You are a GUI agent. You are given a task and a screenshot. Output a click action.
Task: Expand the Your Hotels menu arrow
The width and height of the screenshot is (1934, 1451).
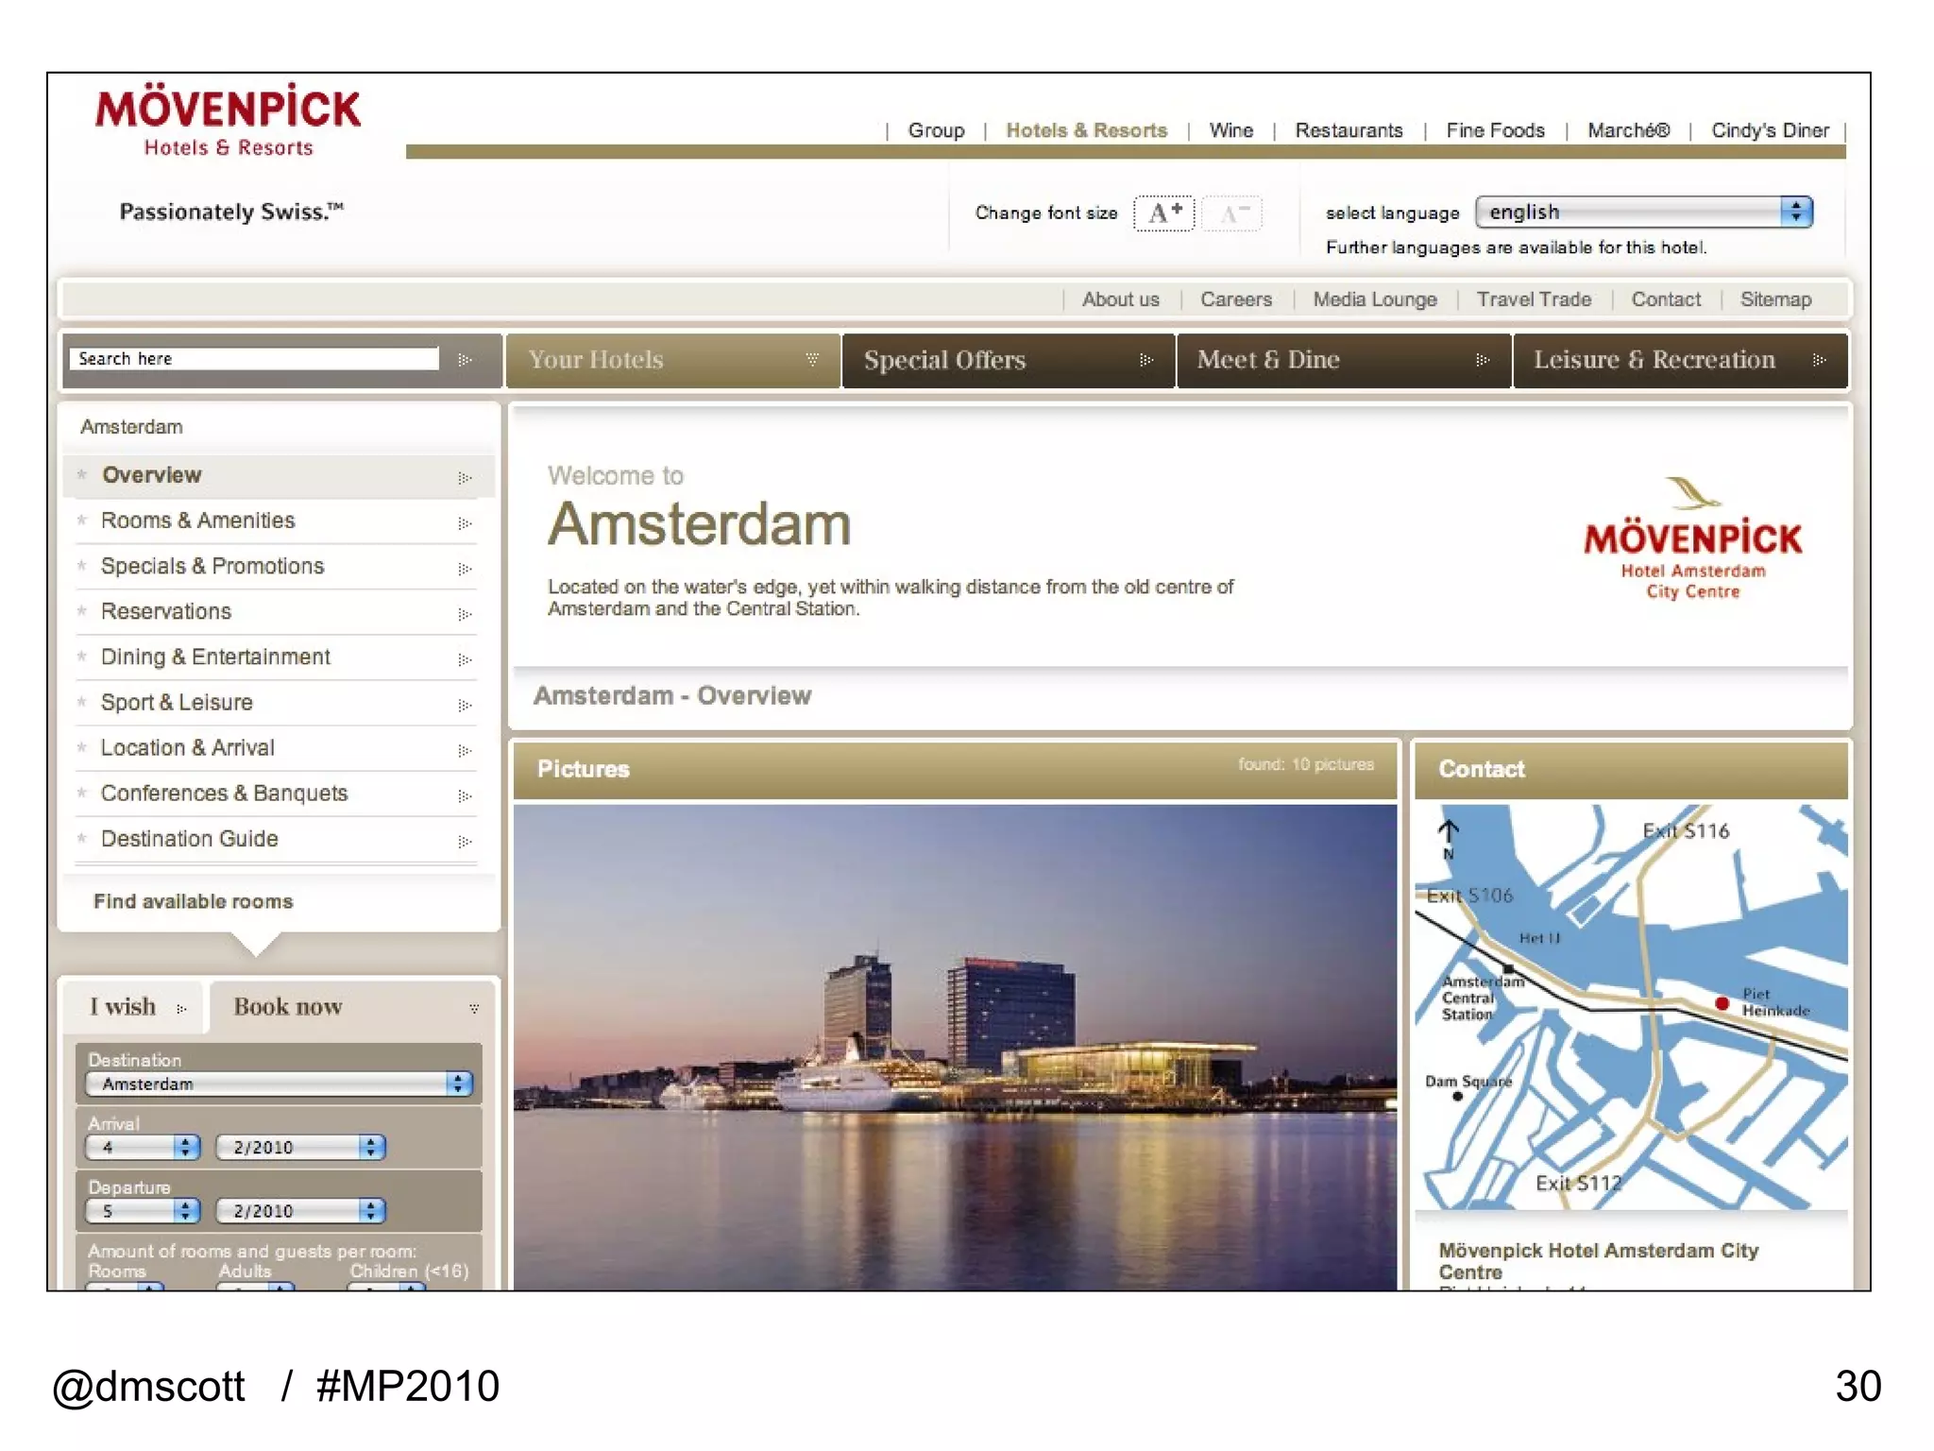(812, 359)
